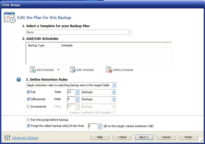
Task: Uncheck the Differential retention checkbox
Action: pyautogui.click(x=28, y=99)
